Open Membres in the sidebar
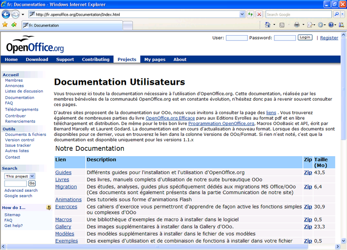Screen dimensions: 347x250 (x=14, y=80)
